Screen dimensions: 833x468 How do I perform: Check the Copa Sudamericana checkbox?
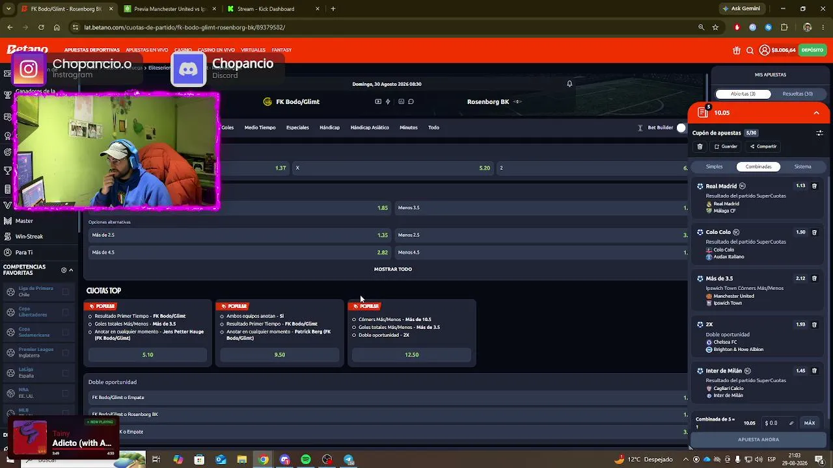[65, 332]
